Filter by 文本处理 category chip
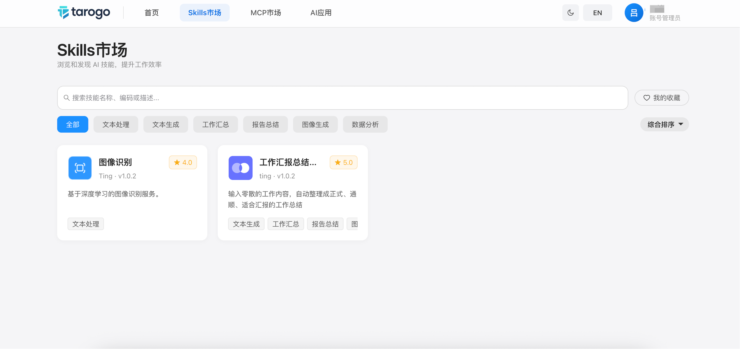The height and width of the screenshot is (349, 740). (x=116, y=124)
